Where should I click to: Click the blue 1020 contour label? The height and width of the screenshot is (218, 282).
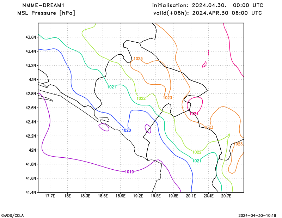click(127, 130)
